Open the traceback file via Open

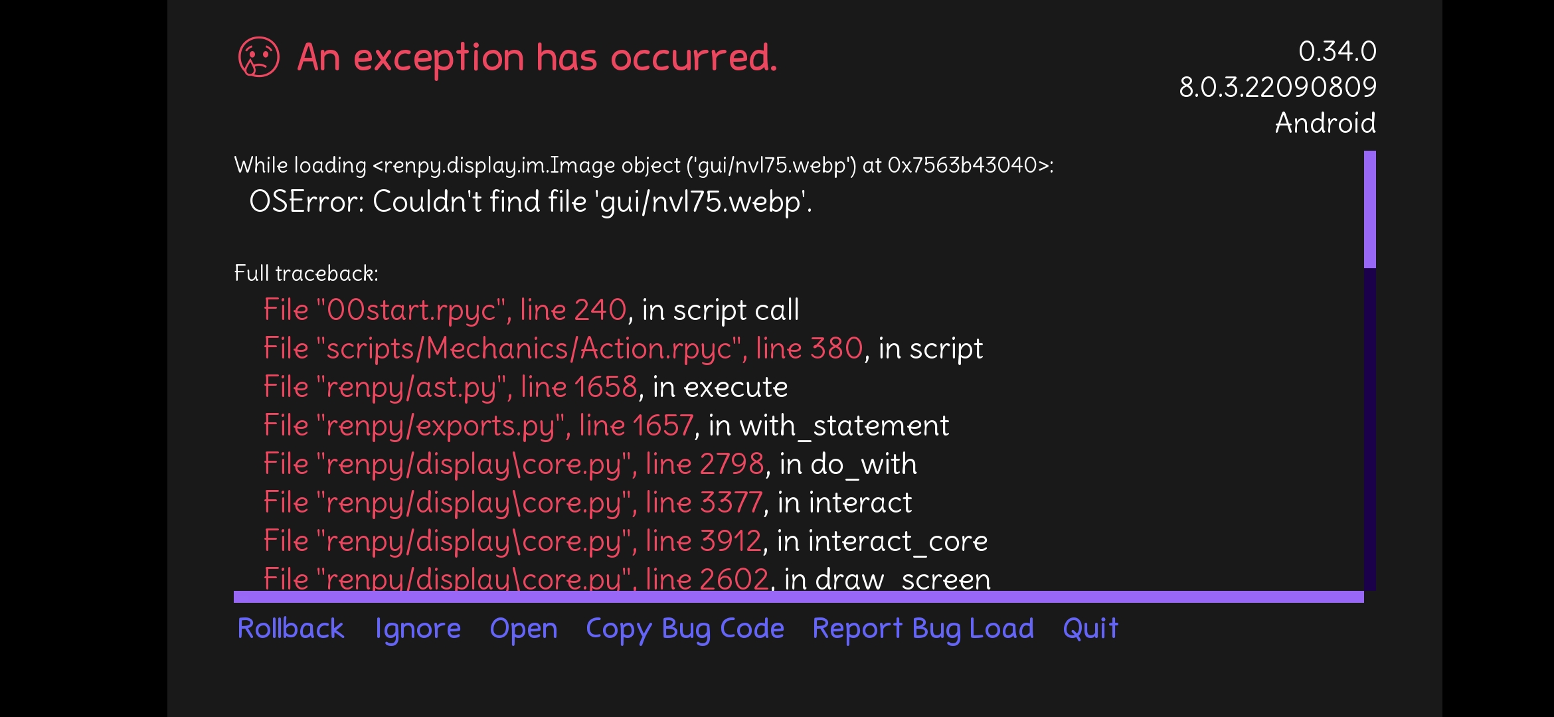coord(523,628)
